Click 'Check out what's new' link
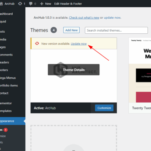The width and height of the screenshot is (151, 151). click(84, 18)
